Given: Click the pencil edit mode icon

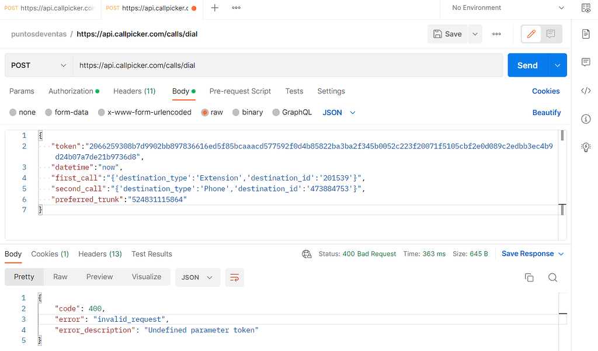Looking at the screenshot, I should coord(531,34).
